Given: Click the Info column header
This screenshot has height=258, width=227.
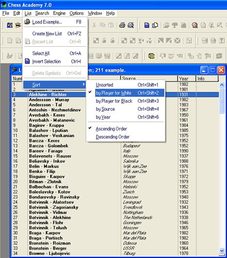Looking at the screenshot, I should 207,79.
